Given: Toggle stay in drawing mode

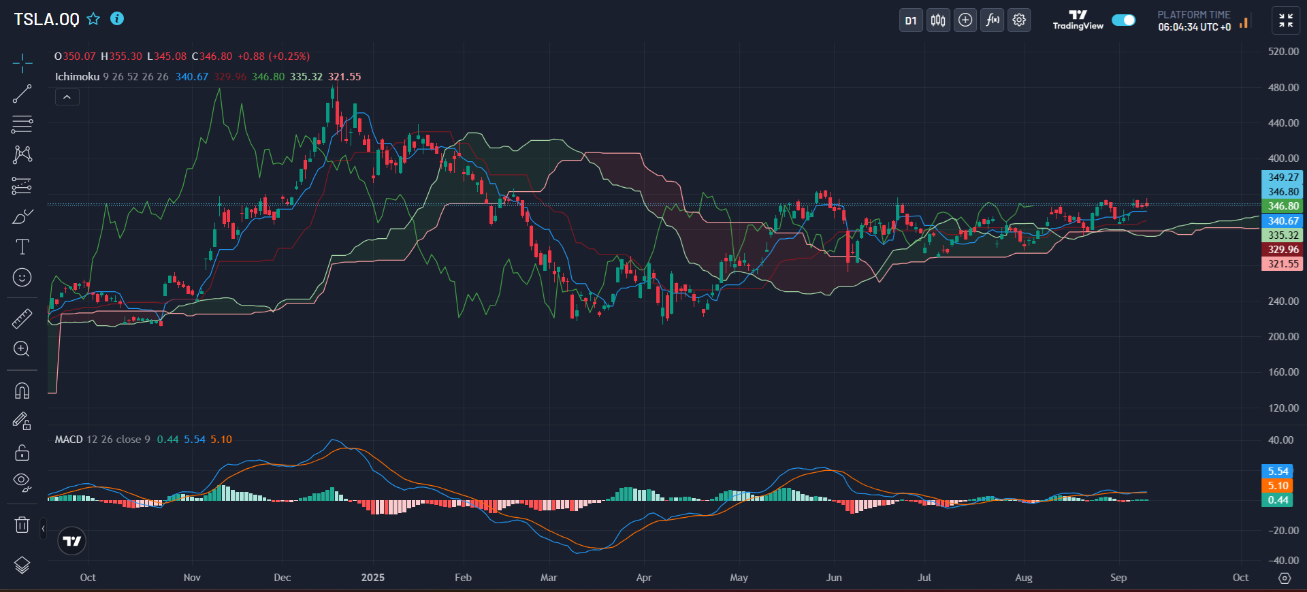Looking at the screenshot, I should 22,421.
